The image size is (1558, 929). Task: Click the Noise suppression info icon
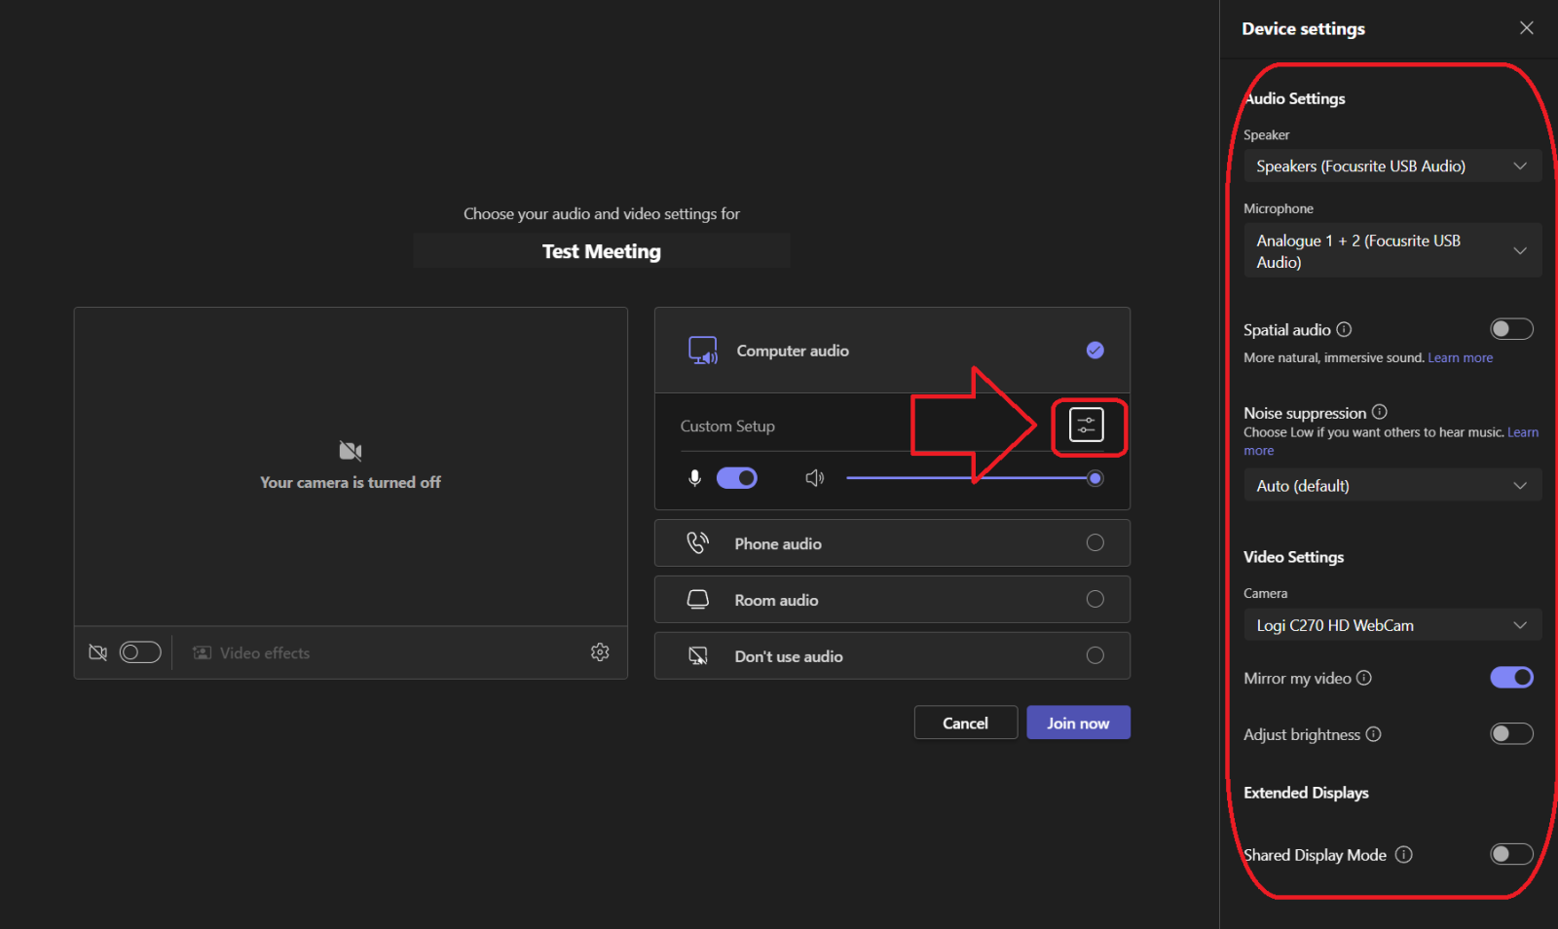[1380, 412]
